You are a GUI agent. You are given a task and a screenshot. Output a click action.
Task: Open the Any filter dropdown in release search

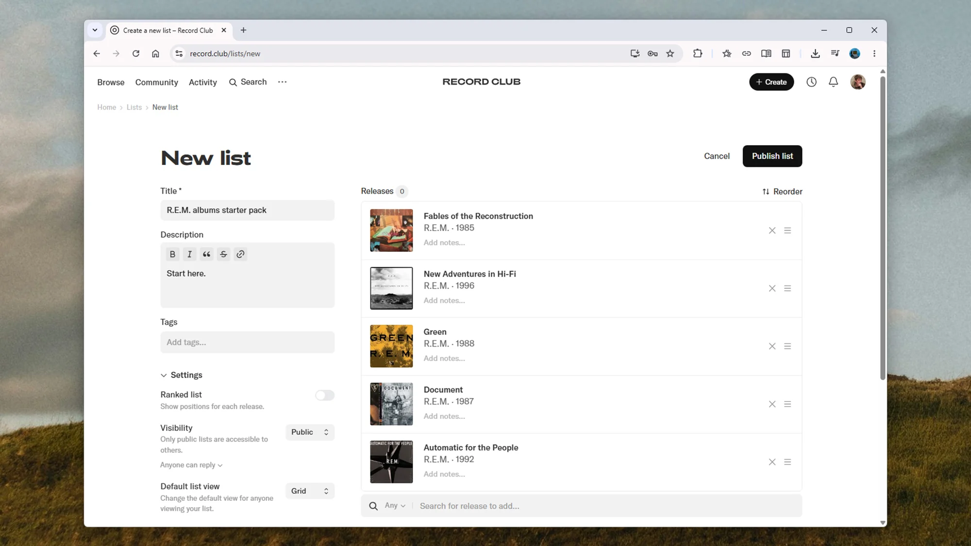pyautogui.click(x=395, y=506)
